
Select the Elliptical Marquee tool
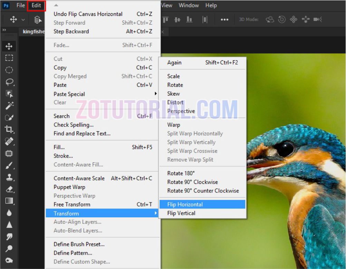point(9,70)
